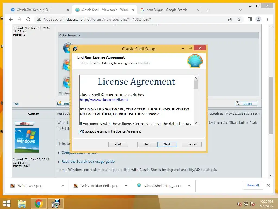Close the downloads bar
Image resolution: width=278 pixels, height=209 pixels.
(268, 185)
